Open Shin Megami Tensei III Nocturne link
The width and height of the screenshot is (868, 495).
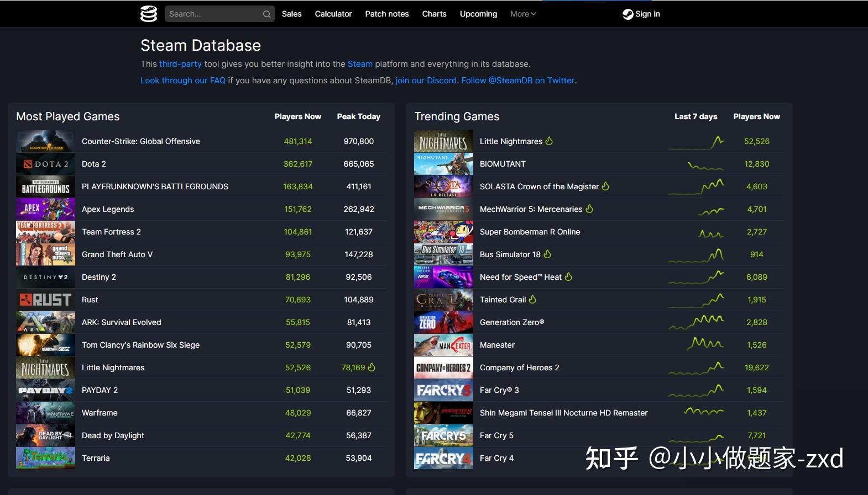pyautogui.click(x=564, y=413)
